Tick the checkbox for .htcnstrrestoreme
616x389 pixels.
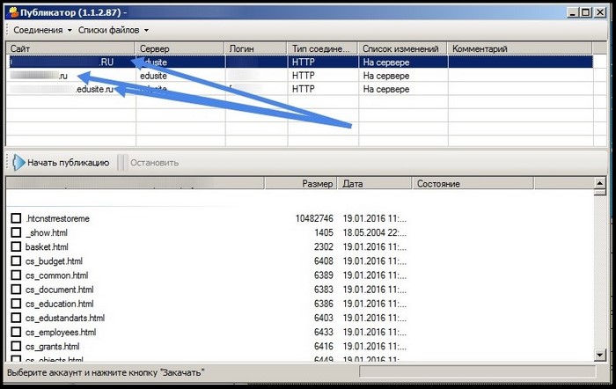coord(16,218)
